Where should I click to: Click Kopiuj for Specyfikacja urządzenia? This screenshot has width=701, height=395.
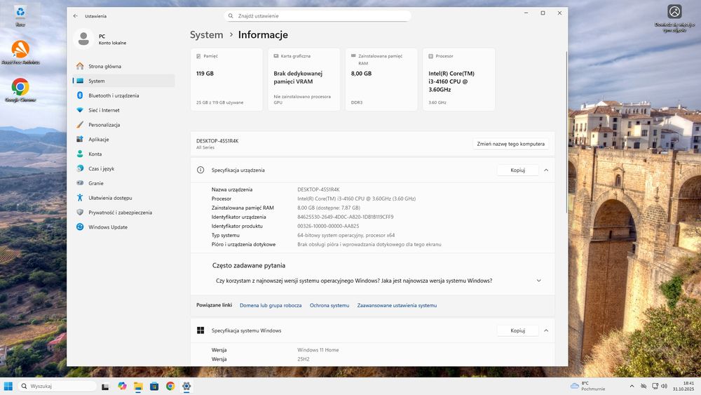pyautogui.click(x=518, y=170)
